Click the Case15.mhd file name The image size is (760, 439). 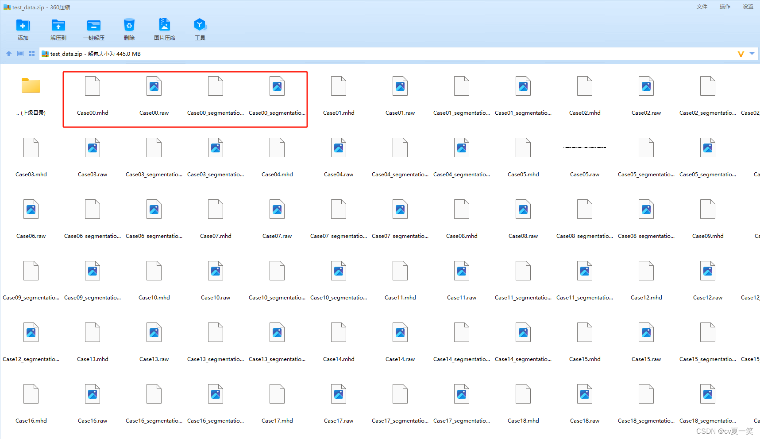(x=585, y=359)
